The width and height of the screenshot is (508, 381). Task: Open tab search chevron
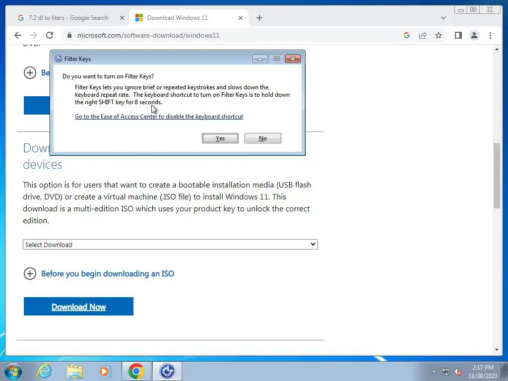443,18
